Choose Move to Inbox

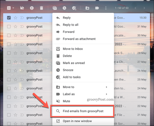[x=83, y=49]
